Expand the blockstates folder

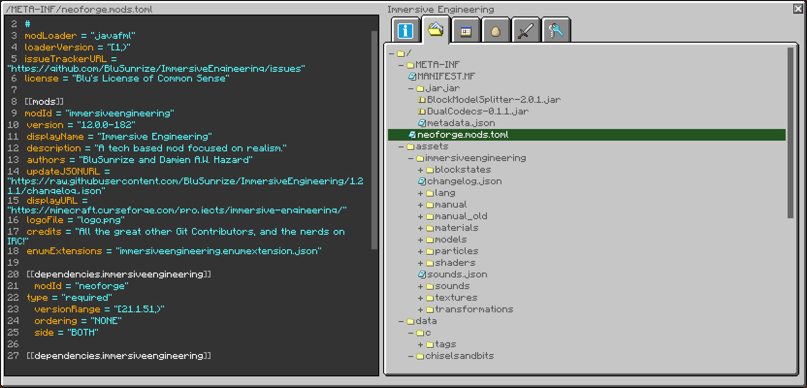(420, 170)
